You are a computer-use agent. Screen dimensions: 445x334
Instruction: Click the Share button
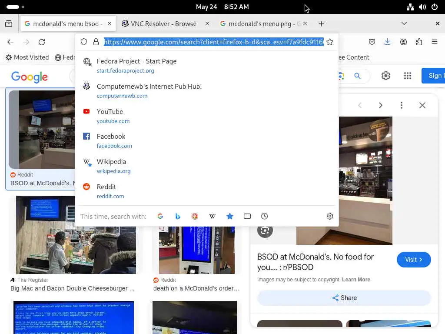tap(344, 298)
